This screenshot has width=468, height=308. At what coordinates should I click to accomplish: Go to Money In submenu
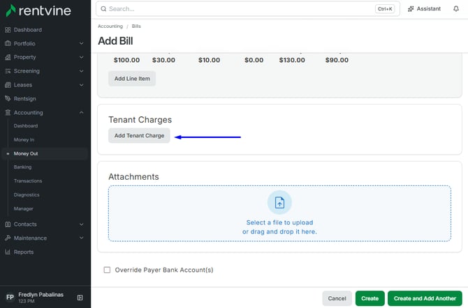click(x=24, y=139)
